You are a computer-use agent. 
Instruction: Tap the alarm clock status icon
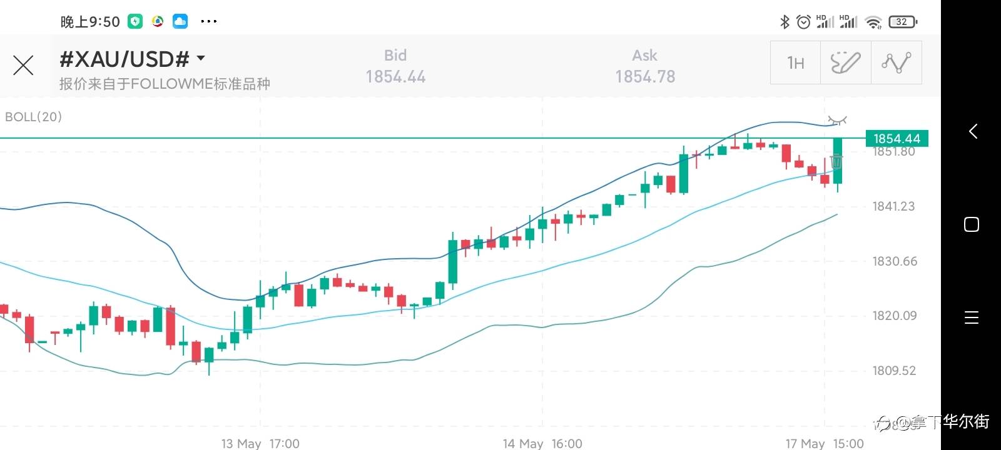point(803,22)
